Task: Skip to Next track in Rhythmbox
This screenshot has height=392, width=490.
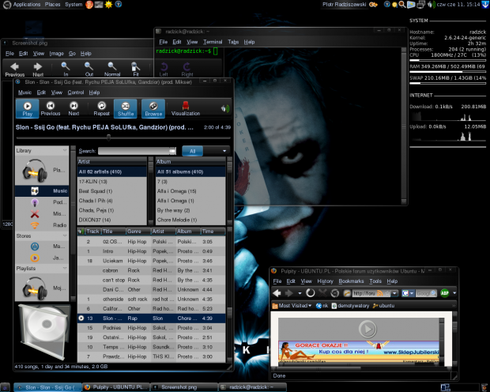Action: [x=73, y=108]
